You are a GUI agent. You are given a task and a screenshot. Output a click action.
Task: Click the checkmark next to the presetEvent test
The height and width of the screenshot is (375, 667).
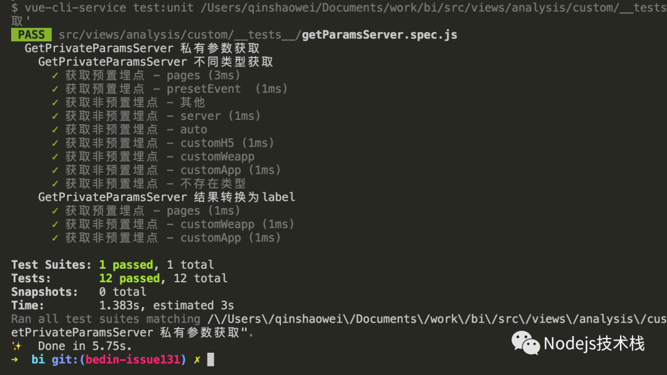(x=56, y=89)
